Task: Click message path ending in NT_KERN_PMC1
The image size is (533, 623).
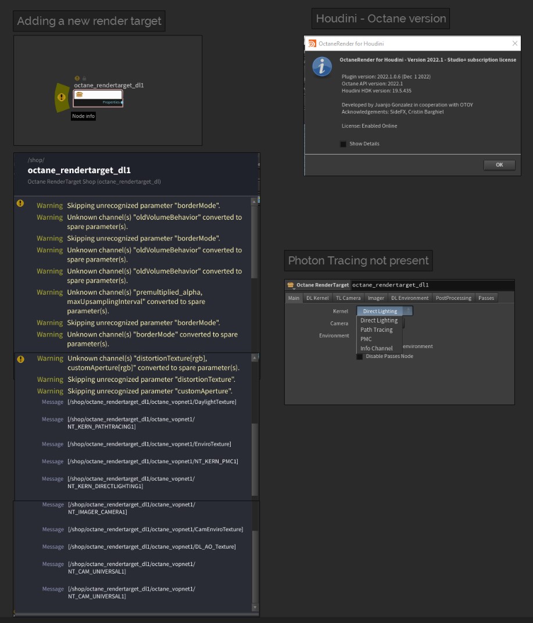Action: (153, 461)
